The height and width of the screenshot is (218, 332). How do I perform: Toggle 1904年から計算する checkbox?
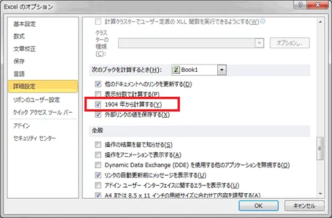coord(98,104)
